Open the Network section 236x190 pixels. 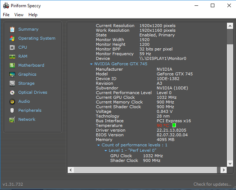coord(27,119)
